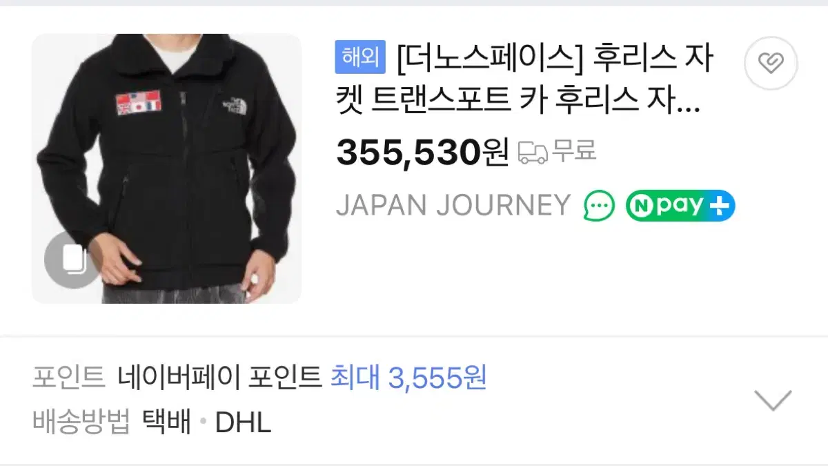Click the DHL carrier text
This screenshot has height=466, width=828.
coord(244,423)
